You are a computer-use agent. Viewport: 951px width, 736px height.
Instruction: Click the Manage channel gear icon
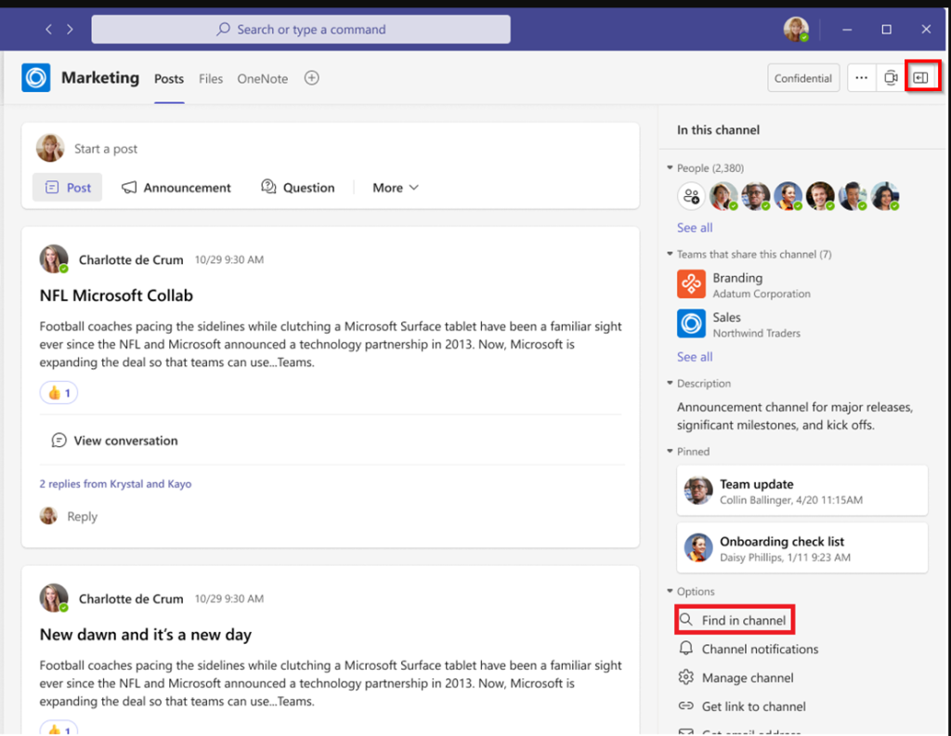click(686, 677)
